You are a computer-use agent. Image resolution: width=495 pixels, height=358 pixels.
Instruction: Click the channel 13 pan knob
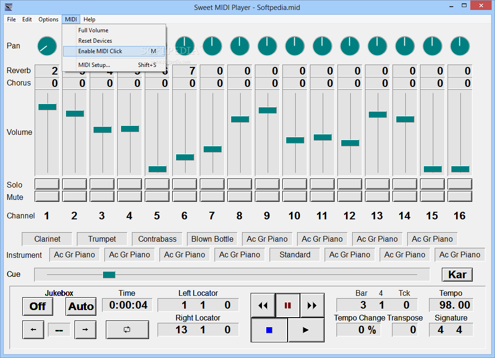(377, 46)
